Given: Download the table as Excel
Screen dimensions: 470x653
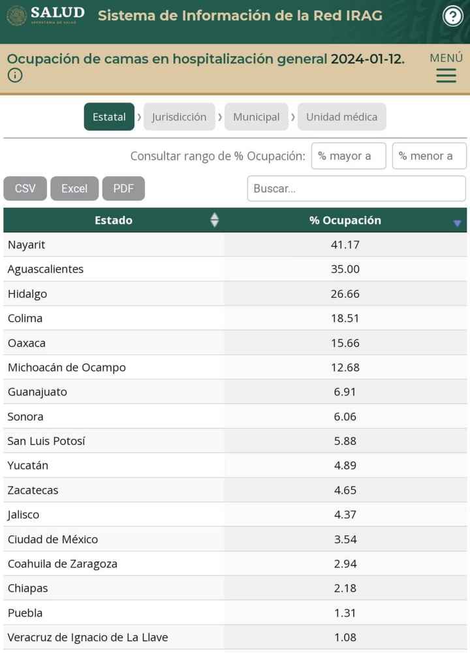Looking at the screenshot, I should coord(74,189).
